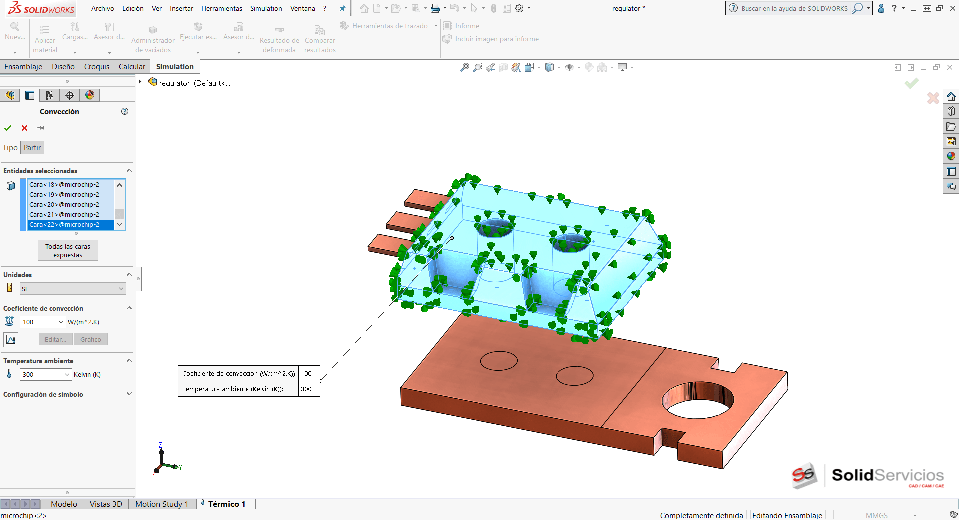Pin the menu bar with pushpin icon
959x520 pixels.
click(342, 8)
